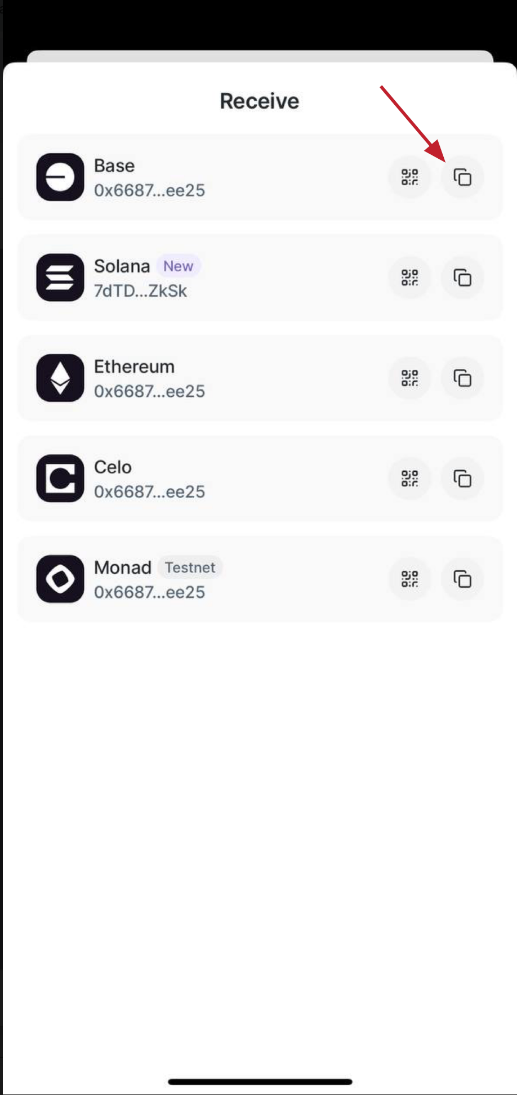Copy the Monad testnet address
Screen dimensions: 517x1095
point(462,579)
